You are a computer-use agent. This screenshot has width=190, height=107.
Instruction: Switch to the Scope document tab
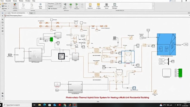click(x=31, y=13)
